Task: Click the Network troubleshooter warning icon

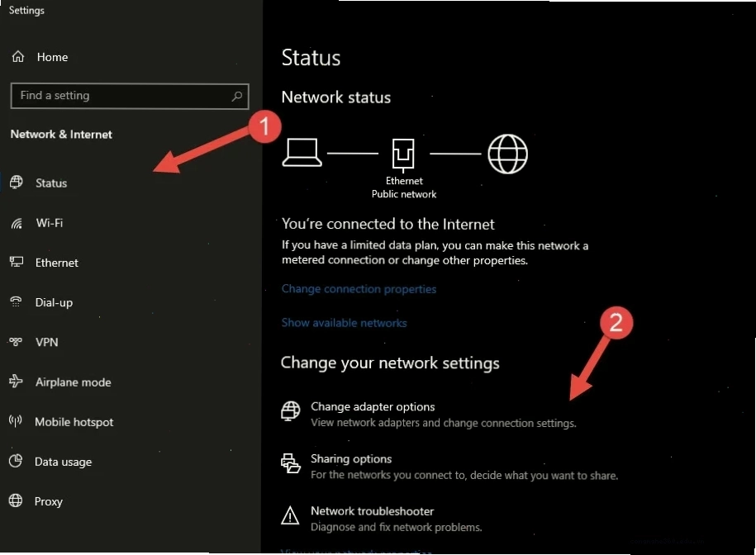Action: pos(290,515)
